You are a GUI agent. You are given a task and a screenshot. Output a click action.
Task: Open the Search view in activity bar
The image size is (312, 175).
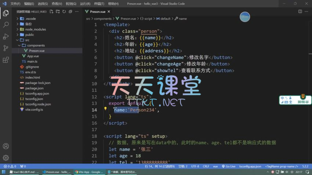point(6,25)
